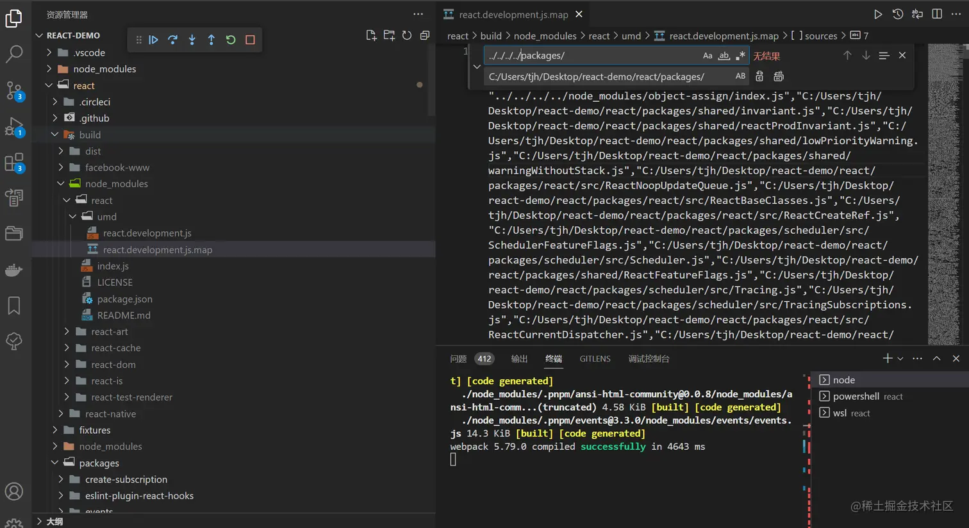
Task: Select the powershell terminal session
Action: [891, 397]
